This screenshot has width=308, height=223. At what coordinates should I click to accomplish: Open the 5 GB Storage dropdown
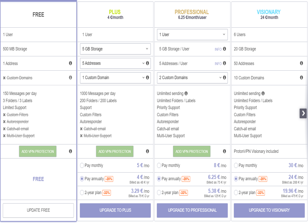(115, 49)
